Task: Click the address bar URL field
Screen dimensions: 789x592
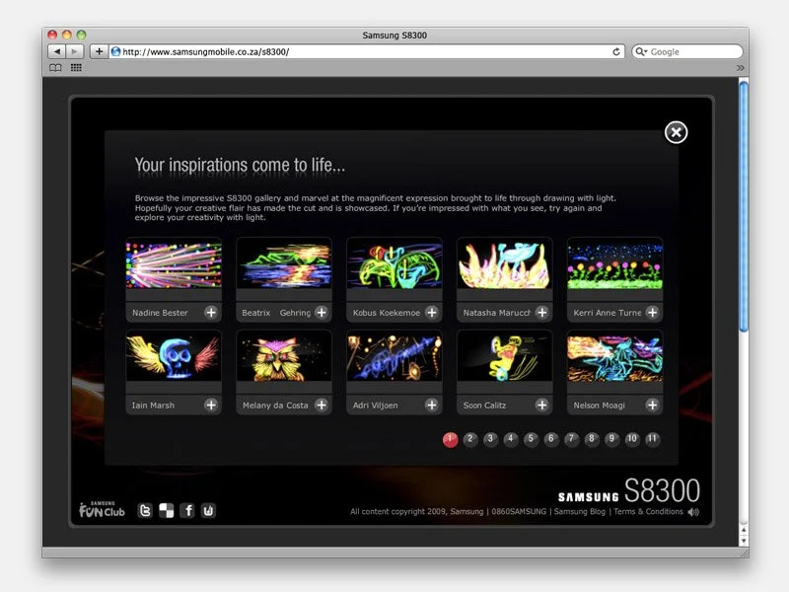Action: (x=366, y=52)
